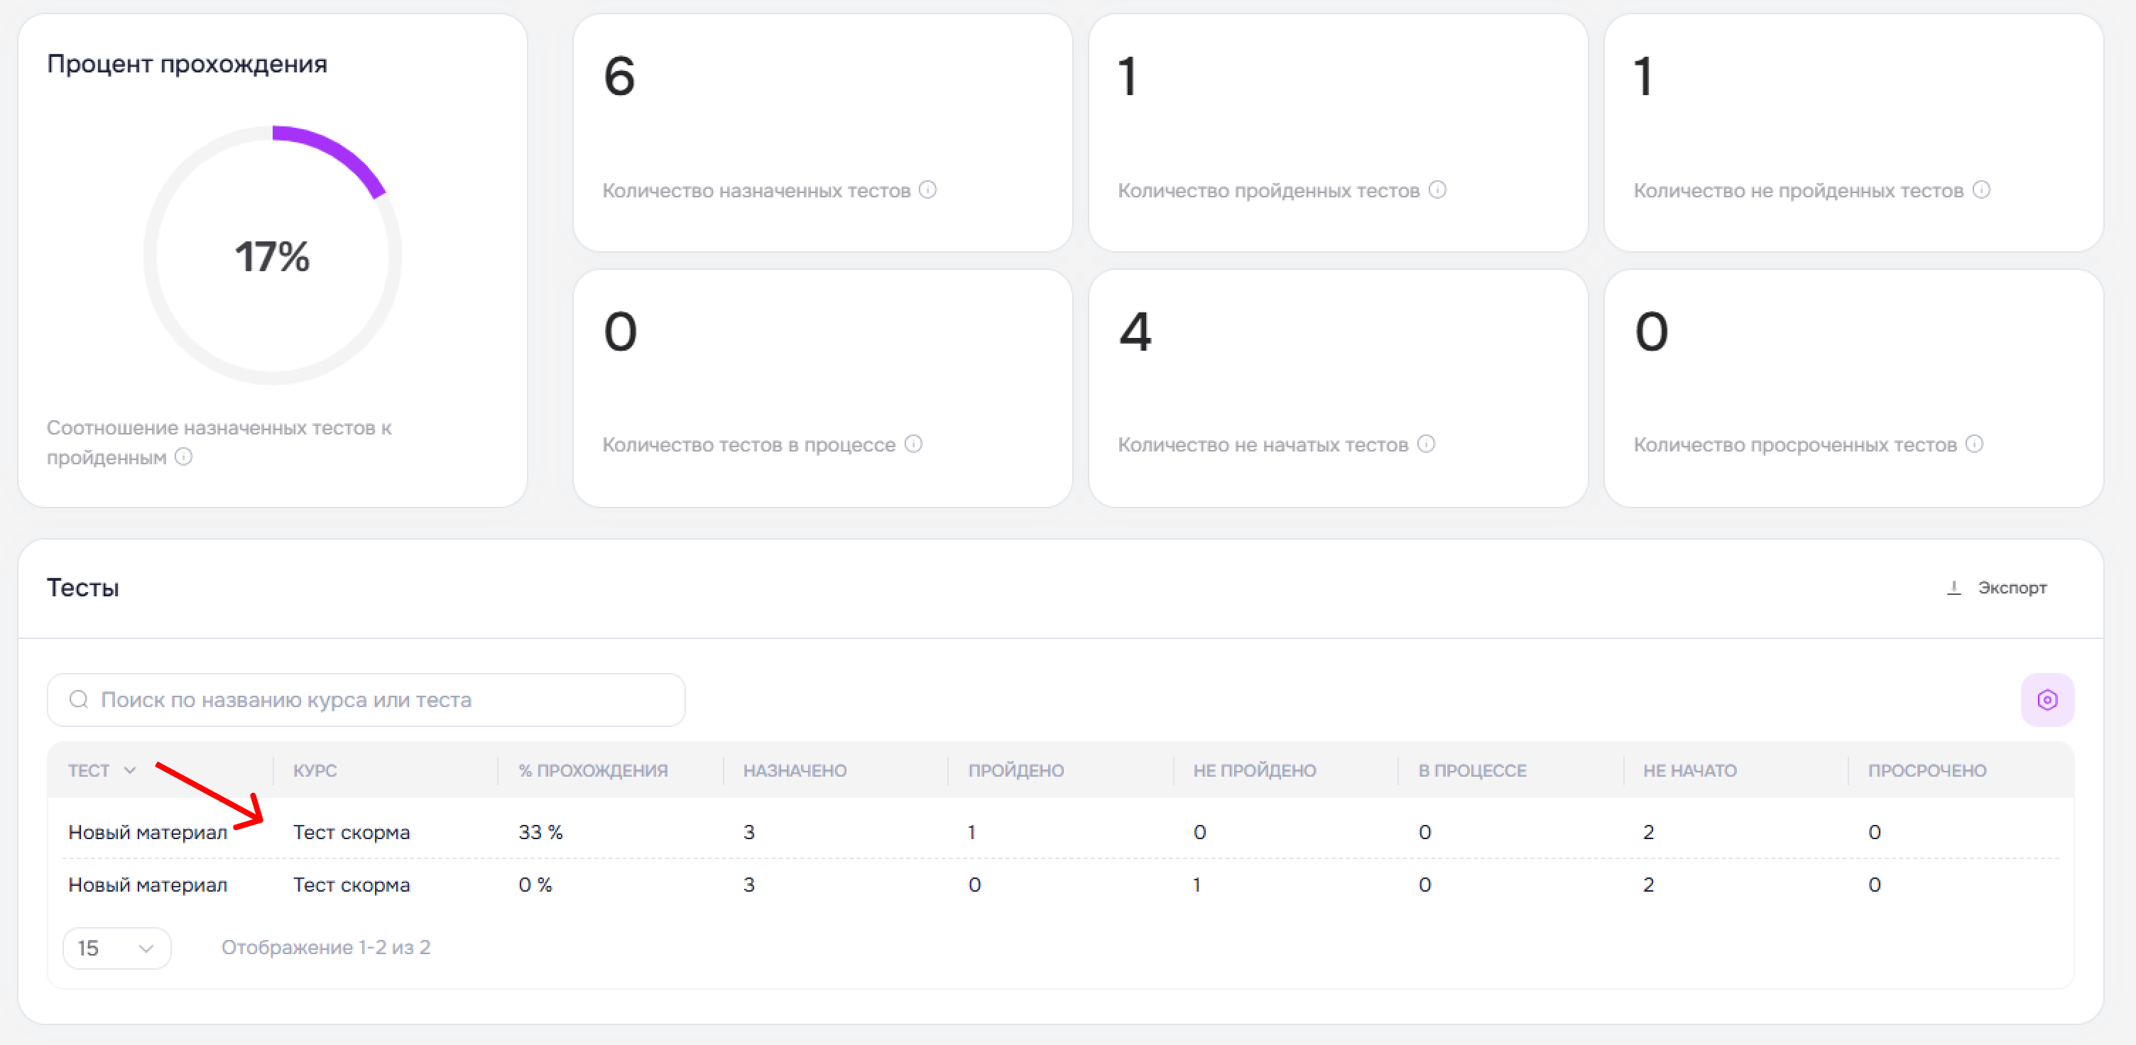
Task: Click info icon next to assigned tests count
Action: tap(928, 190)
